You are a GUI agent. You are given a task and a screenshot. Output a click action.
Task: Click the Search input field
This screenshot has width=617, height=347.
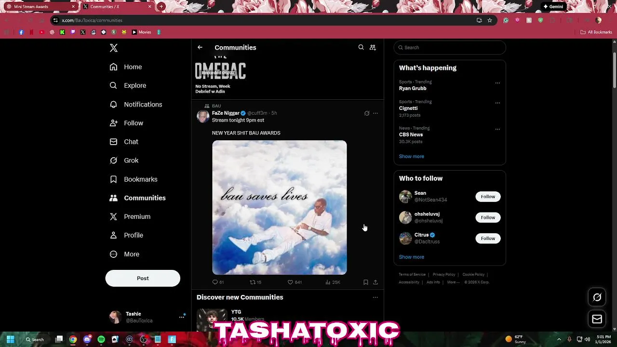(x=450, y=47)
